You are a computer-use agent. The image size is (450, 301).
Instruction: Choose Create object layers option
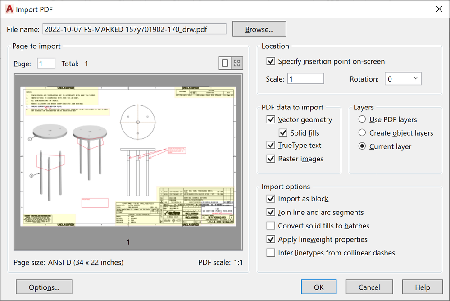[362, 133]
